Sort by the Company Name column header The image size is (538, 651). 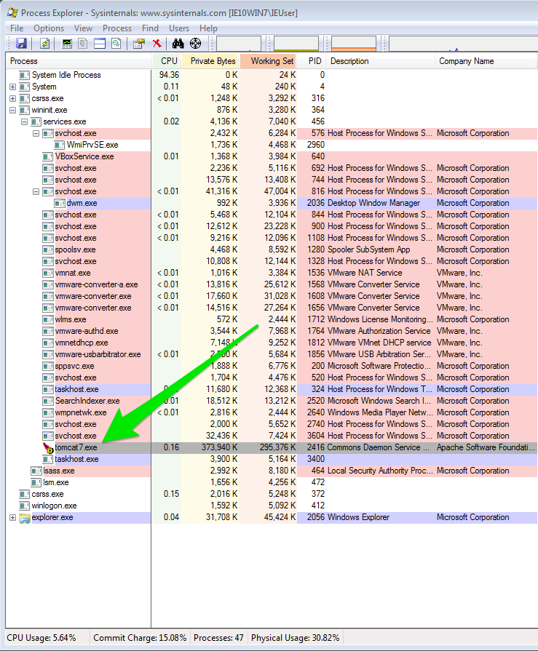[x=486, y=61]
